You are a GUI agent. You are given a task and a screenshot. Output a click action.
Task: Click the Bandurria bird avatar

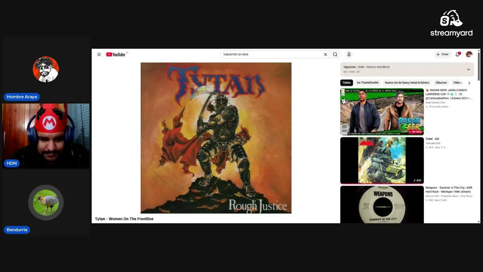click(x=46, y=202)
